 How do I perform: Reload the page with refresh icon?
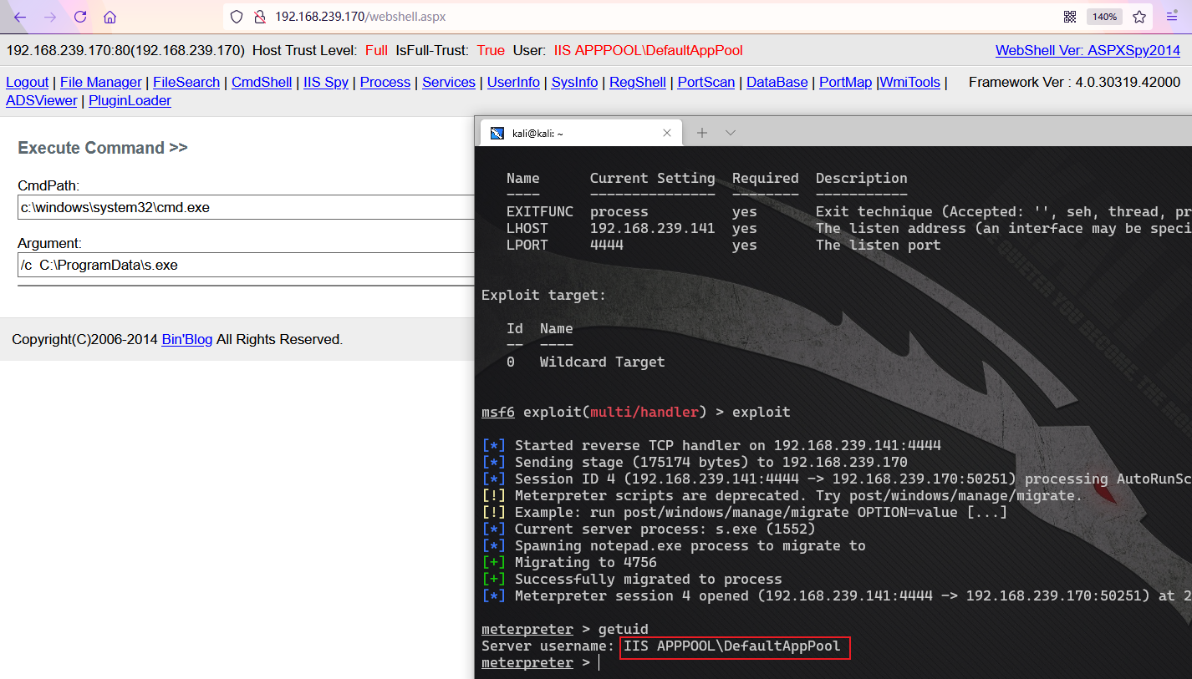80,17
